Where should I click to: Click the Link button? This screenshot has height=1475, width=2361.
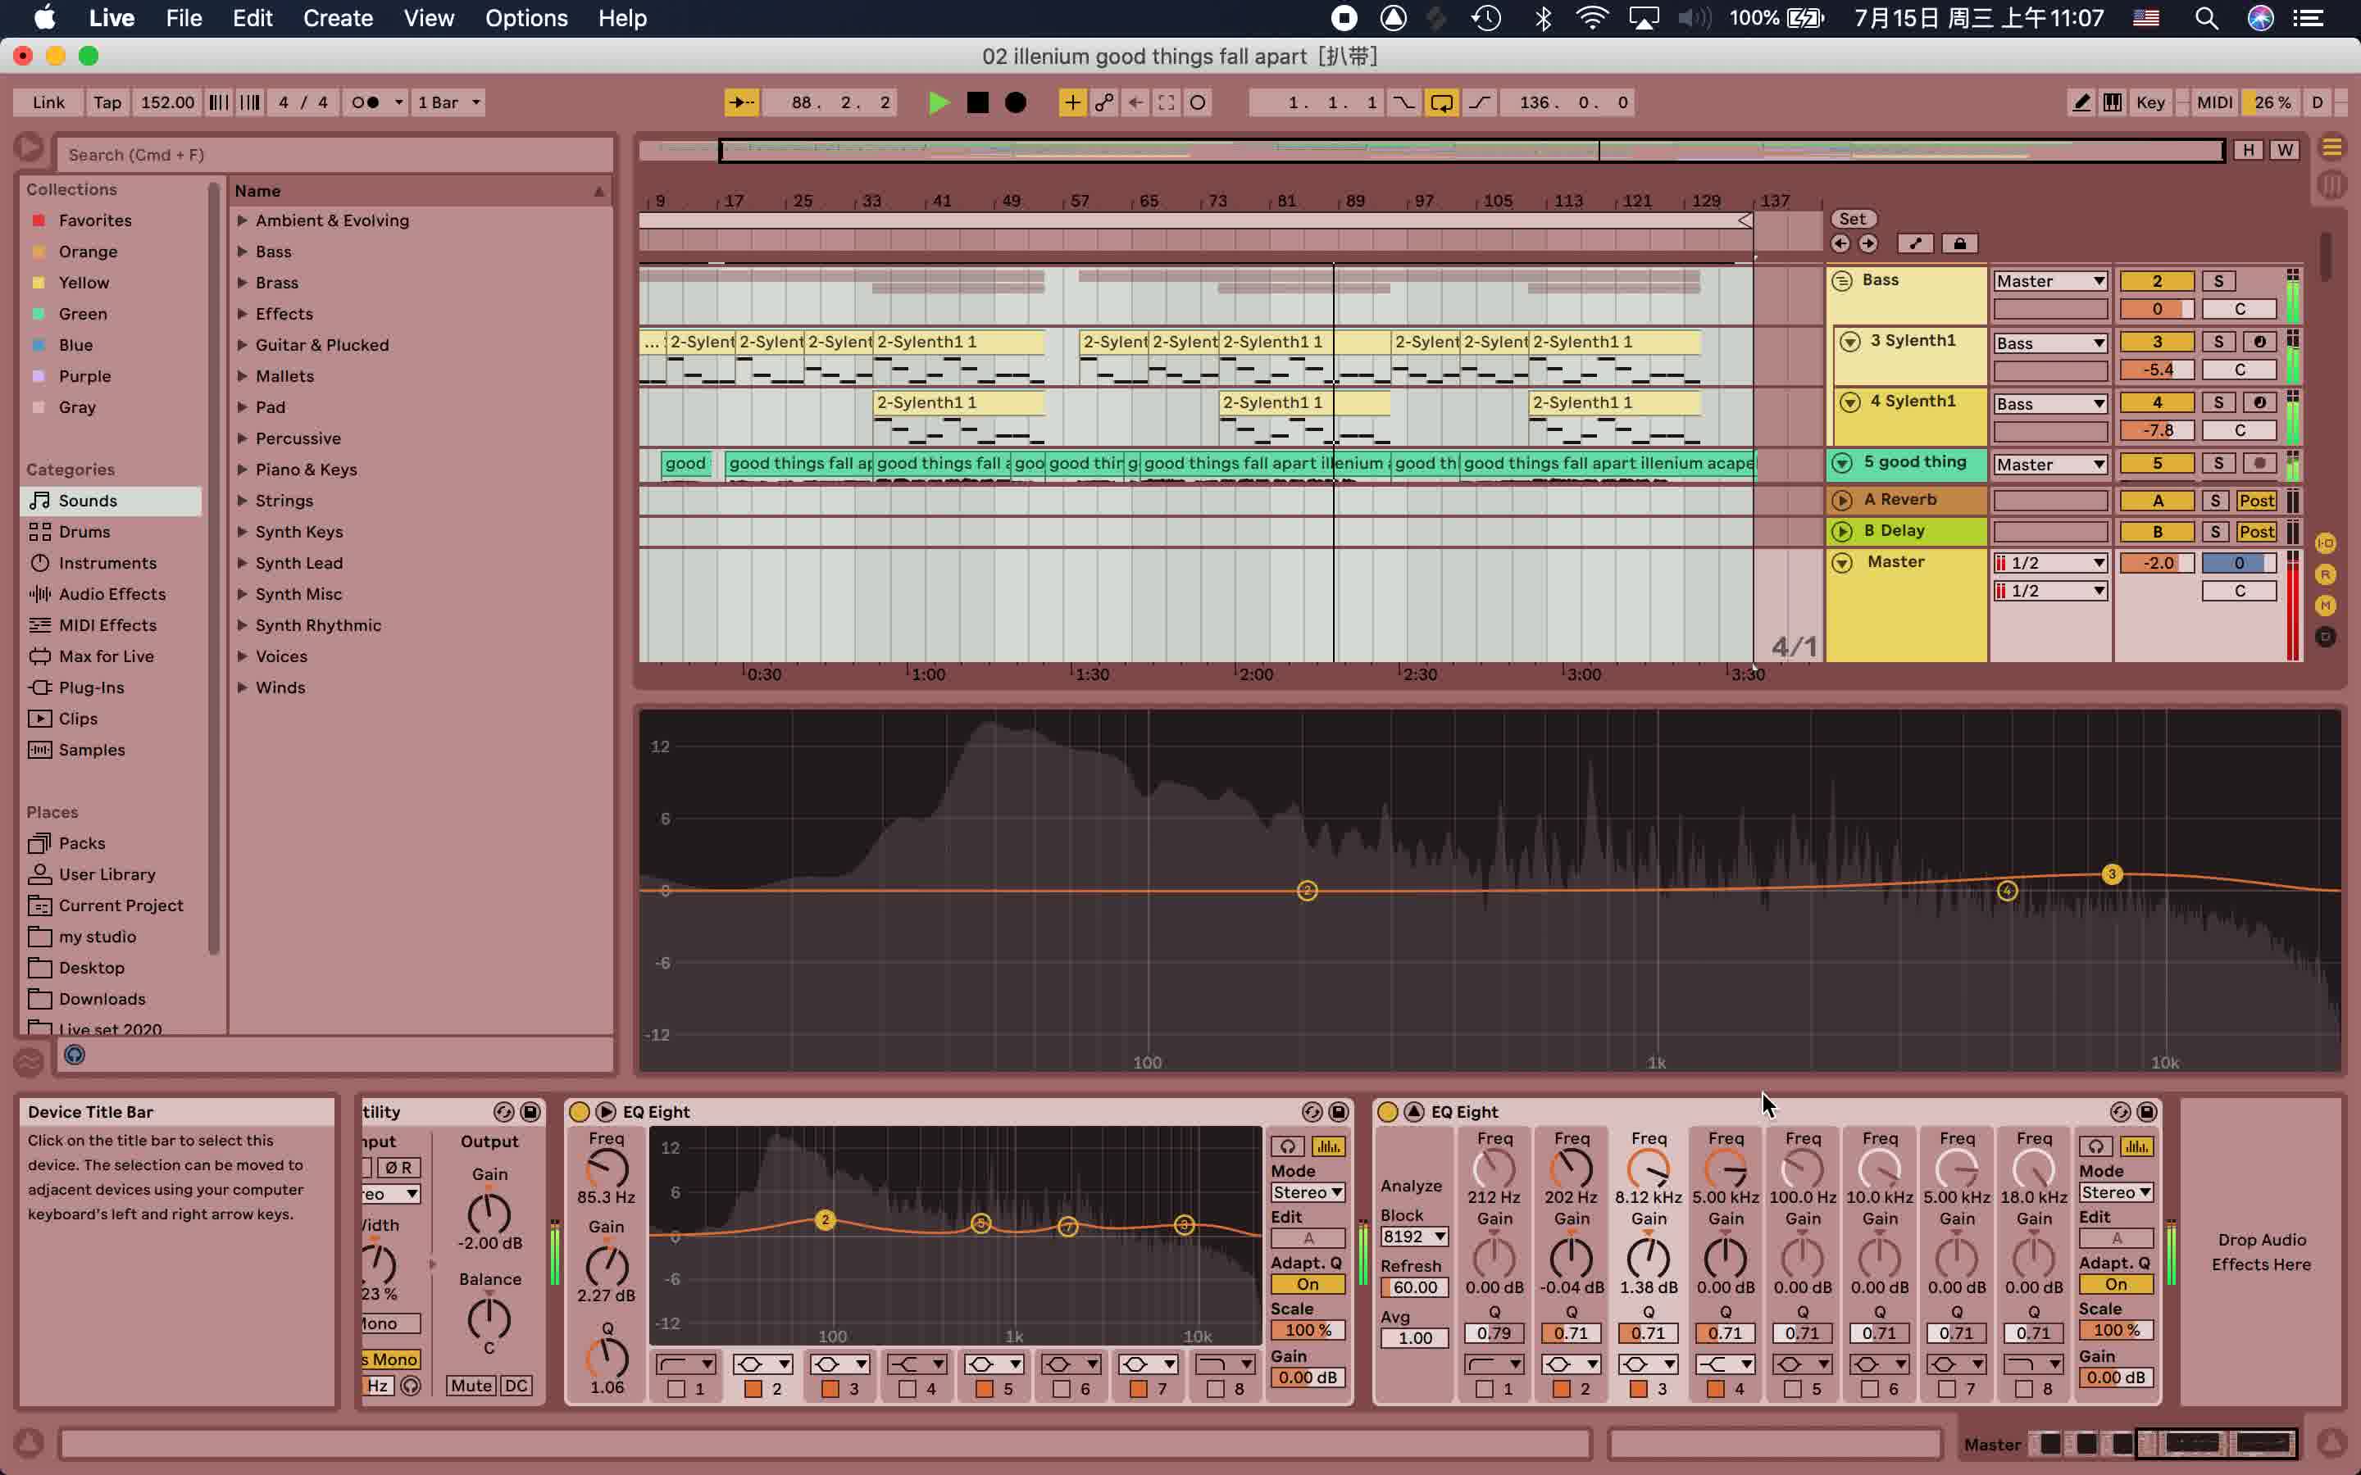pos(49,102)
